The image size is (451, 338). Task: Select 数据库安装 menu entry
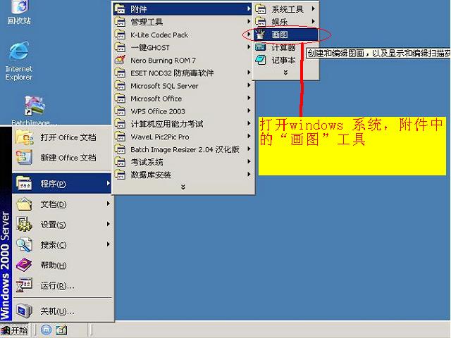(x=183, y=175)
